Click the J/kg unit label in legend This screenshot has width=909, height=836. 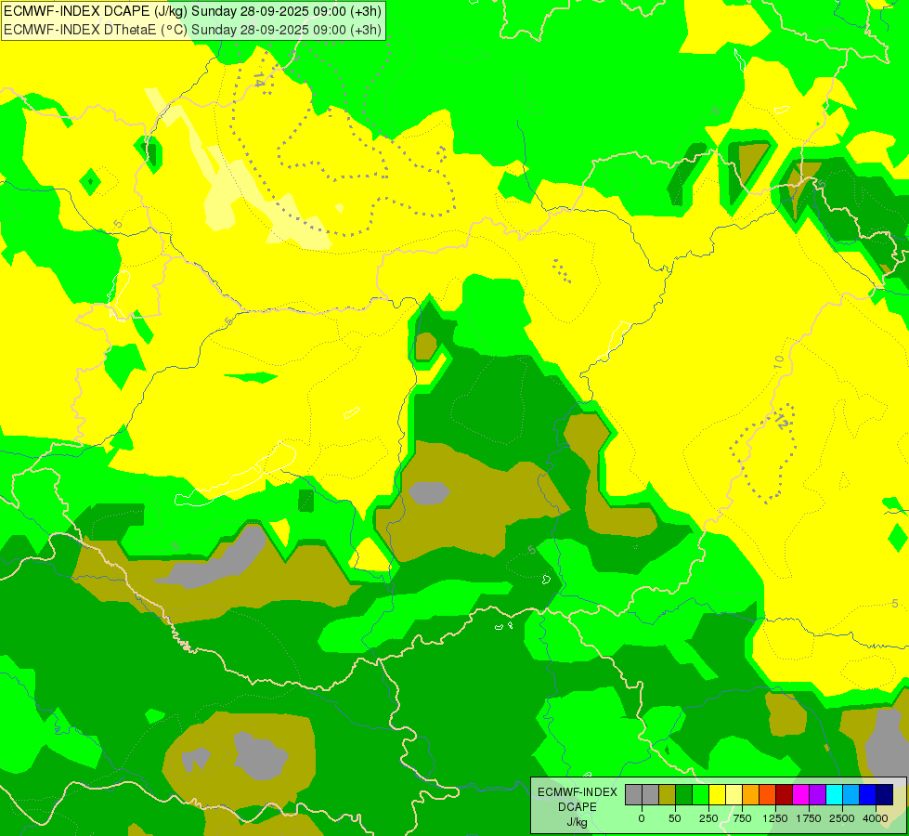click(578, 822)
